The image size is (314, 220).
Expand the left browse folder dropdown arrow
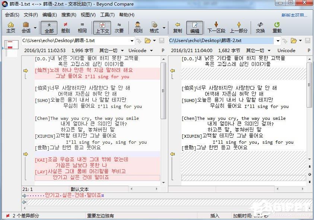click(155, 41)
